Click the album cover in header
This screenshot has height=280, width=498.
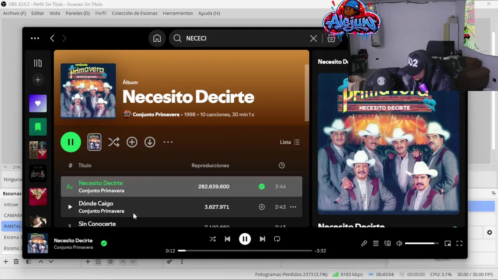coord(88,91)
